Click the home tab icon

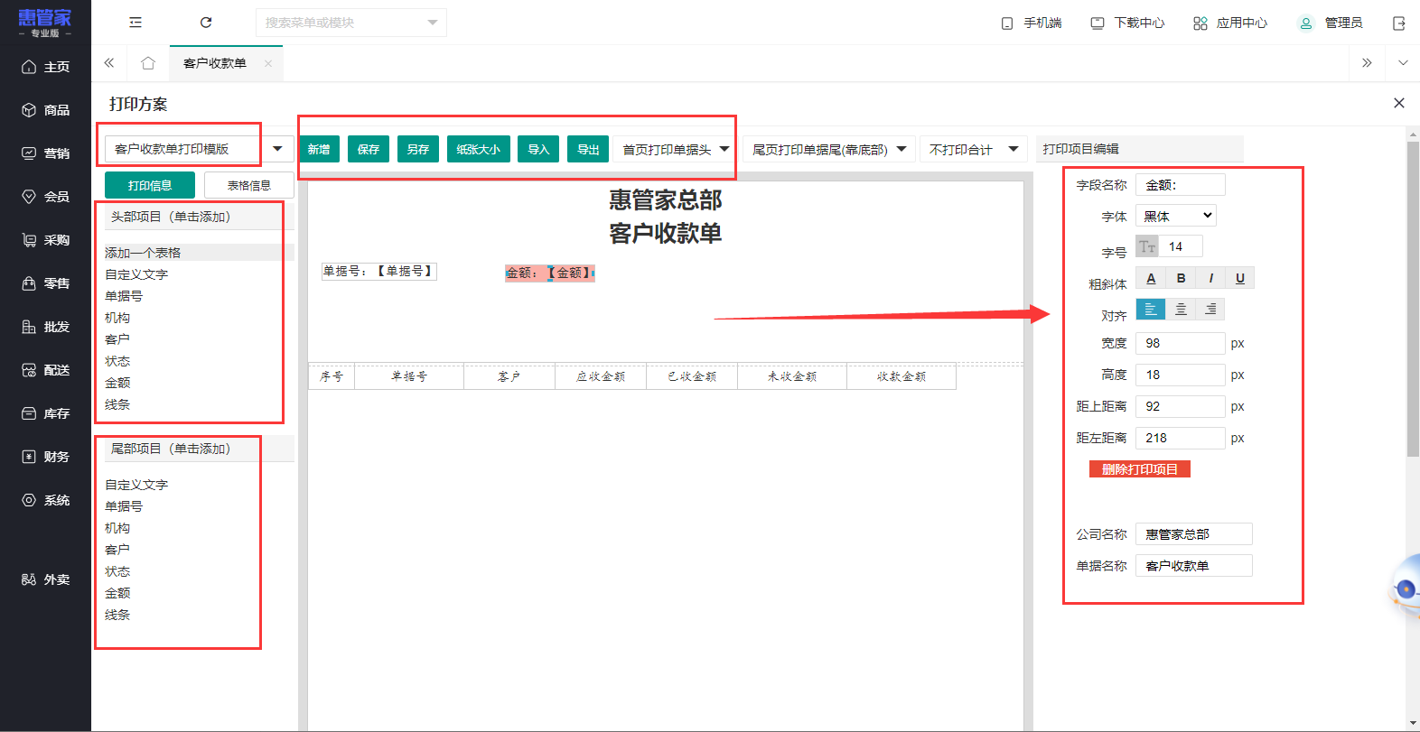148,63
